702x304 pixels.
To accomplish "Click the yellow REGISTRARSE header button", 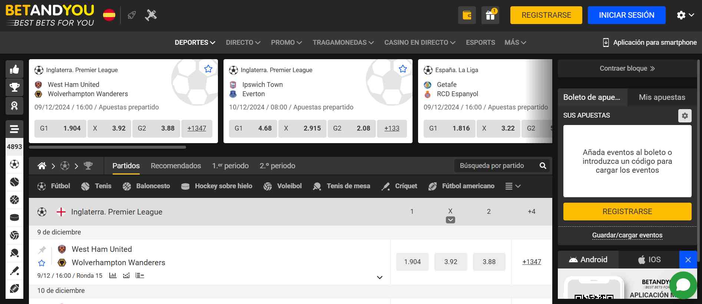I will click(x=546, y=15).
